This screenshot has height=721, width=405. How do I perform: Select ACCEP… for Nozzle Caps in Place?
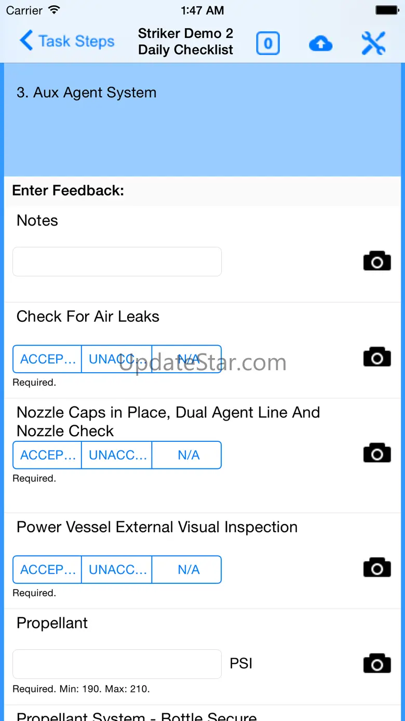click(x=47, y=455)
